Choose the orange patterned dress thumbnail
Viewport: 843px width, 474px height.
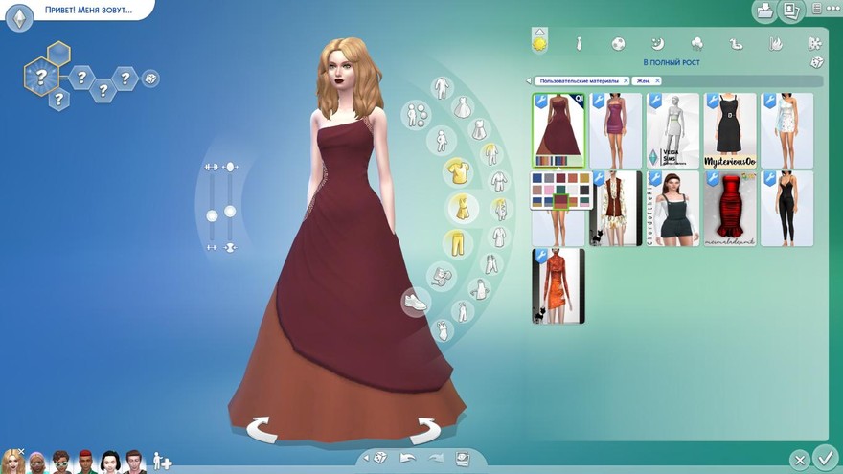558,286
